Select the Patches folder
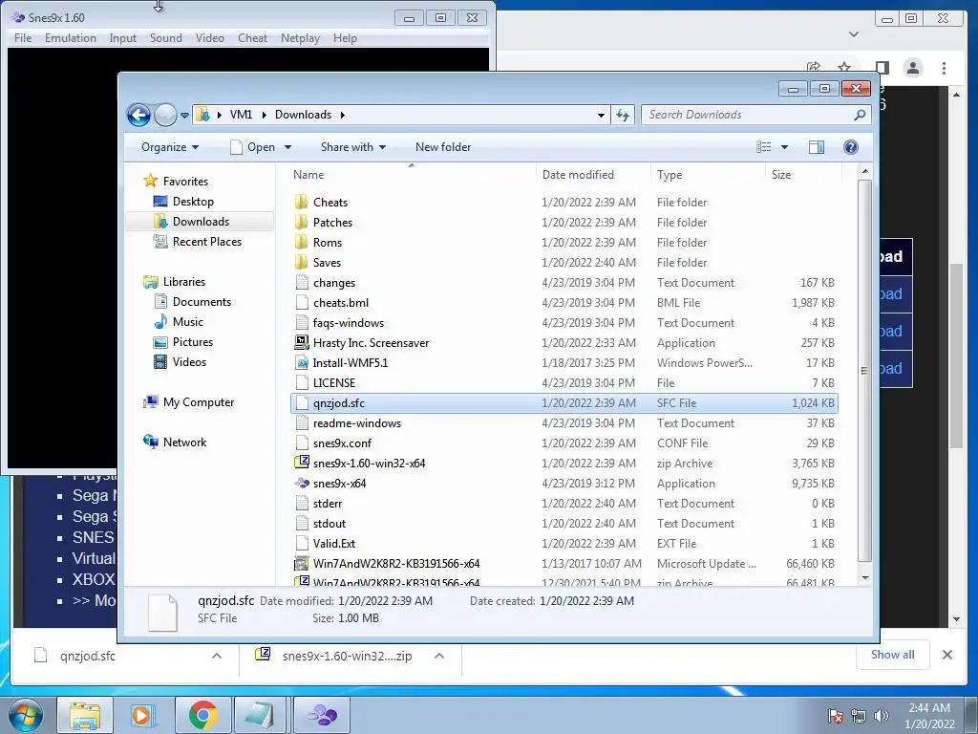This screenshot has width=978, height=734. pyautogui.click(x=332, y=222)
